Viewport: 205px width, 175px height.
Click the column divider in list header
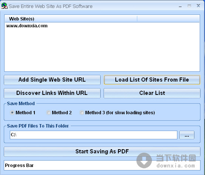click(x=137, y=19)
